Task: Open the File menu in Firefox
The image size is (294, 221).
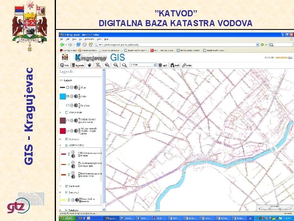Action: click(x=61, y=39)
